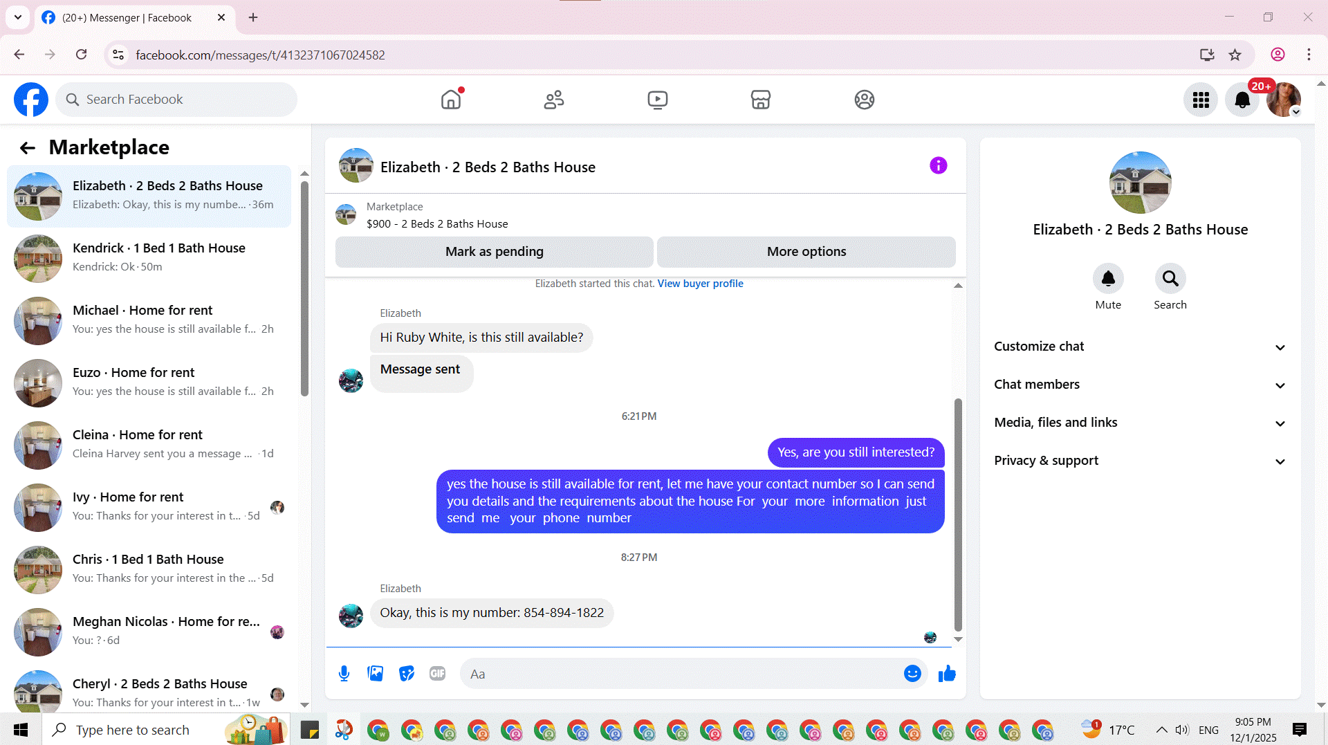Image resolution: width=1328 pixels, height=745 pixels.
Task: Open Windows Start menu
Action: (x=21, y=730)
